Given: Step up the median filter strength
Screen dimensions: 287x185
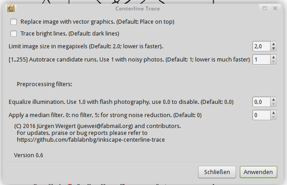Looking at the screenshot, I should click(273, 113).
